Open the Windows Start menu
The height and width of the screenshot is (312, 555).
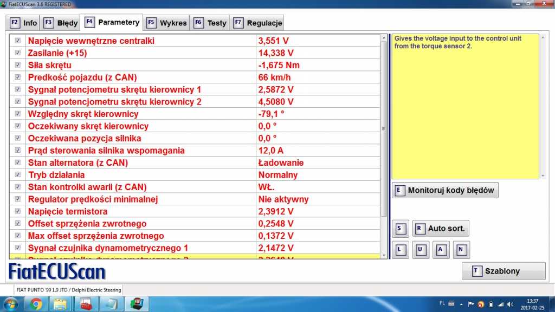click(11, 304)
